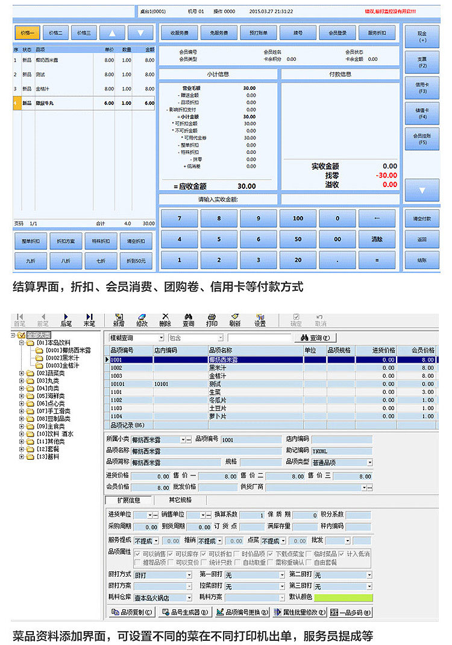Click the 刷新 (refresh) toolbar icon
This screenshot has width=452, height=645.
coord(235,317)
